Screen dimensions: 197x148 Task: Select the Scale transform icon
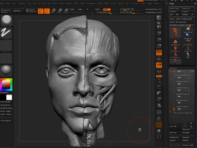(59, 11)
